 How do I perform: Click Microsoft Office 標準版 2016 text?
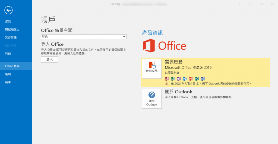click(x=188, y=67)
